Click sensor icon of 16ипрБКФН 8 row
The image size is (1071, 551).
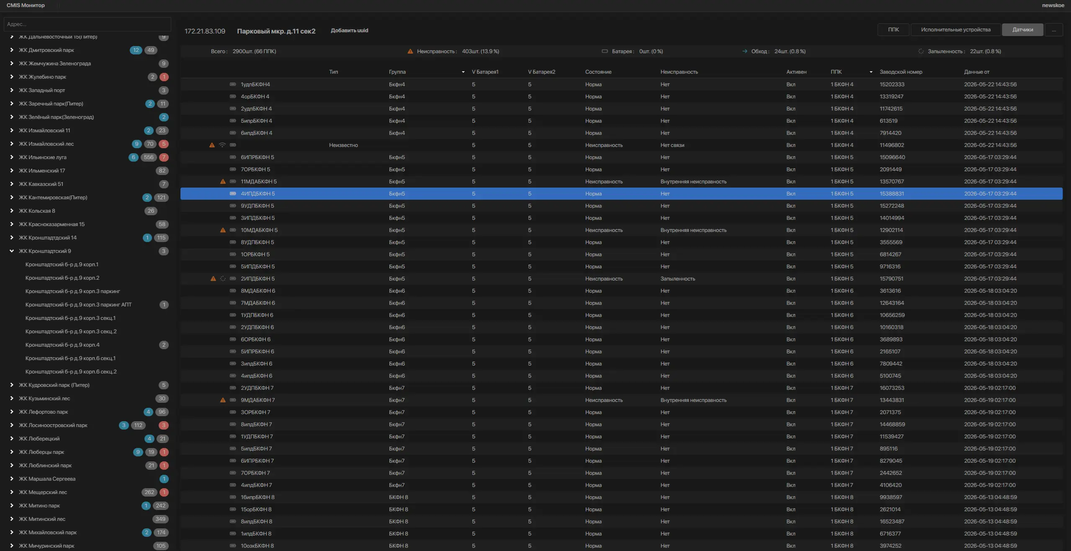tap(233, 497)
